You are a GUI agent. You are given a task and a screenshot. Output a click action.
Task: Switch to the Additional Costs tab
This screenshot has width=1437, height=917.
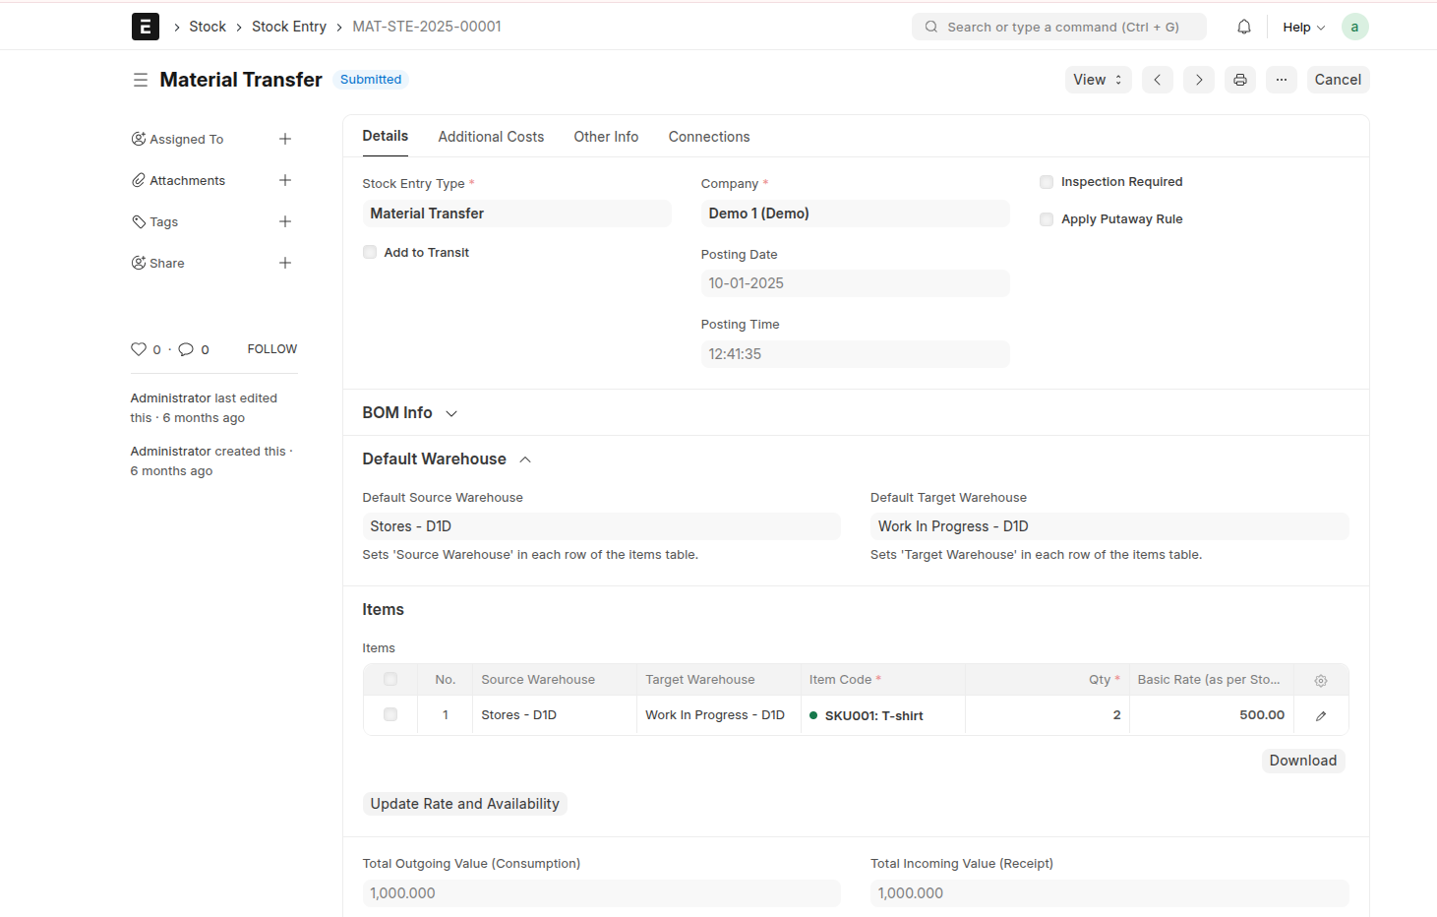[491, 136]
